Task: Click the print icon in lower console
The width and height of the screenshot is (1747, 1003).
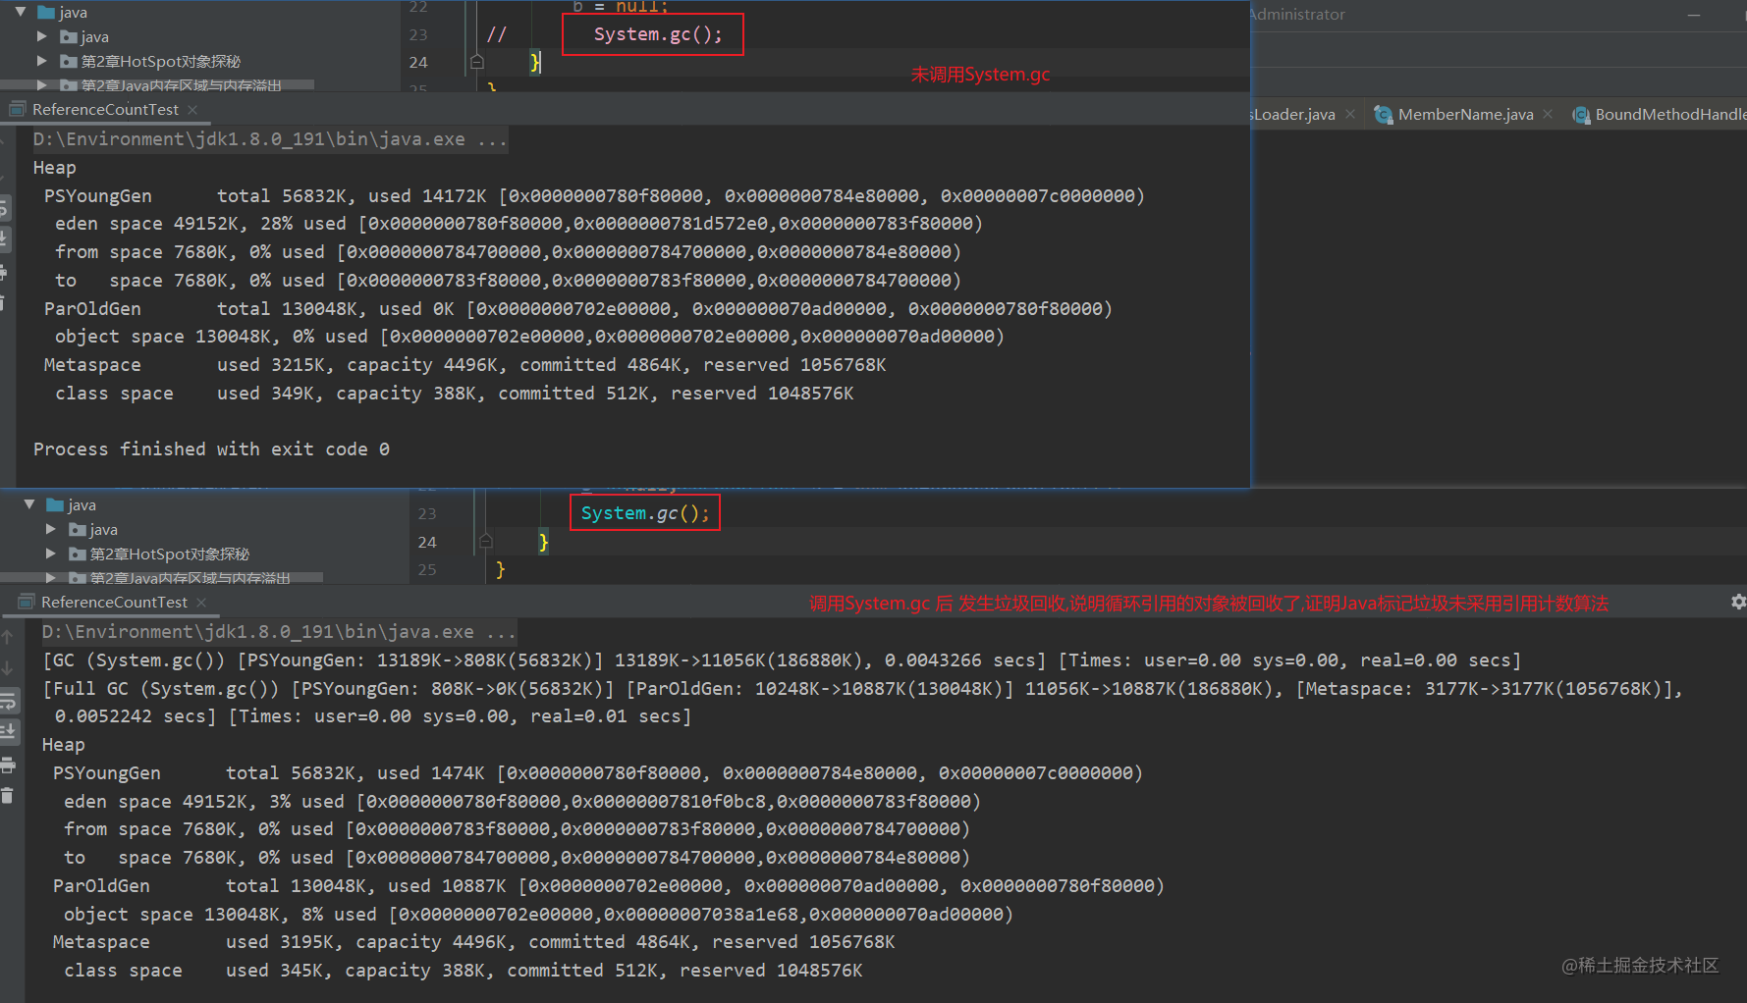Action: (8, 765)
